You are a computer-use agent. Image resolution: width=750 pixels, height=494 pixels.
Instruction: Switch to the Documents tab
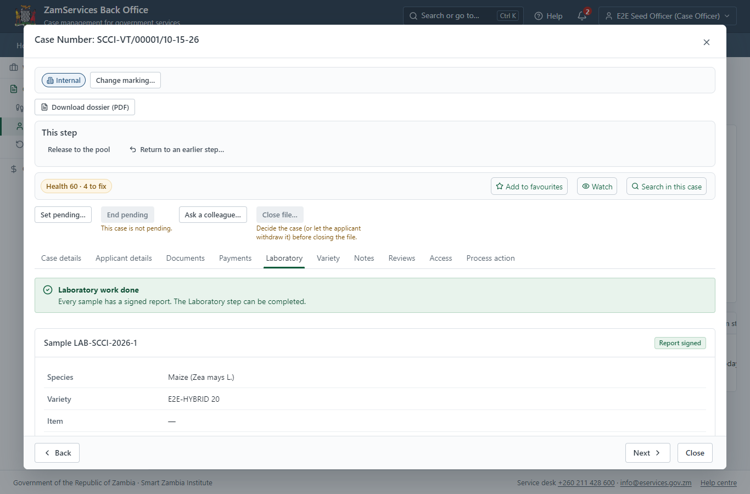[186, 258]
